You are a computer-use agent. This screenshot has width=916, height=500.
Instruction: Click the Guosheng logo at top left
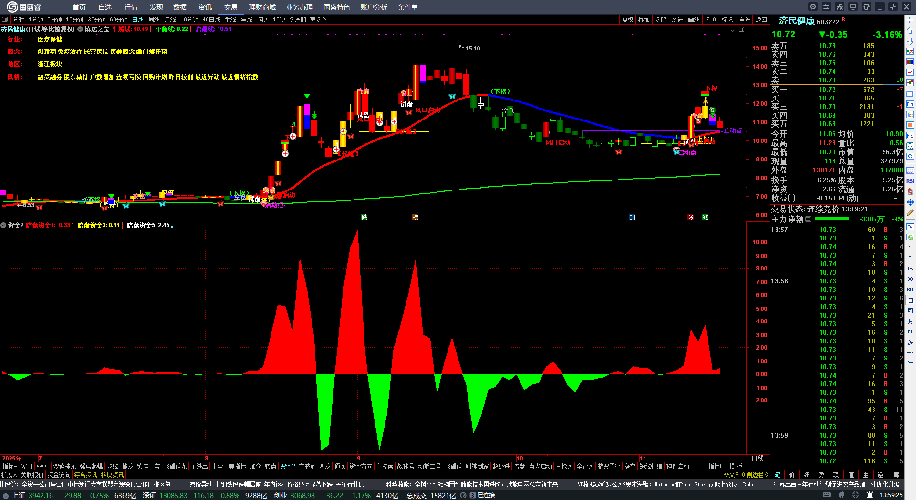(24, 7)
